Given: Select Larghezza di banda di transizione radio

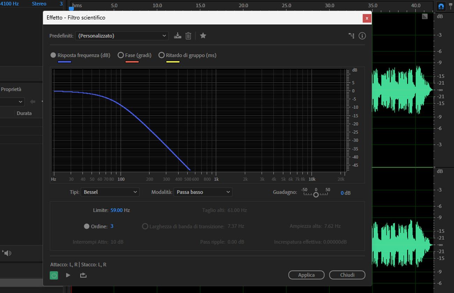Looking at the screenshot, I should pyautogui.click(x=145, y=226).
